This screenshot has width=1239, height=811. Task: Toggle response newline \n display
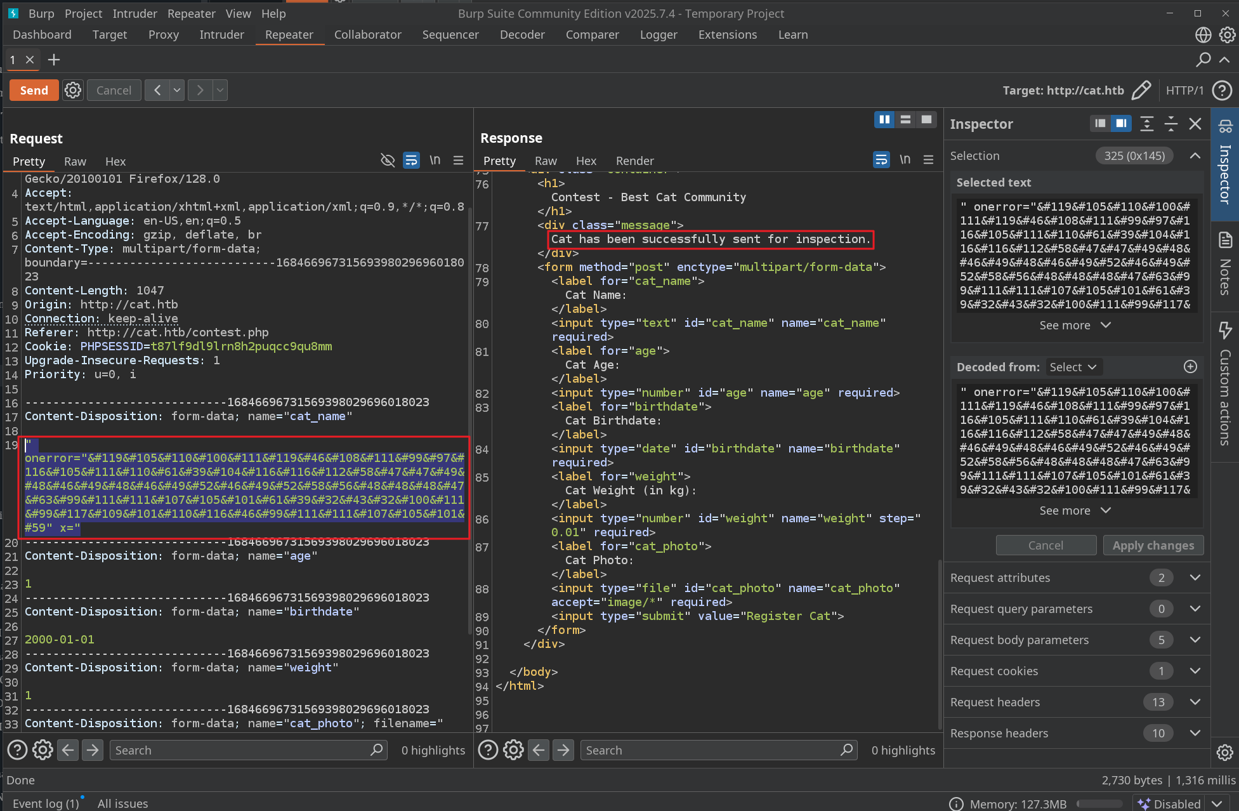coord(905,160)
